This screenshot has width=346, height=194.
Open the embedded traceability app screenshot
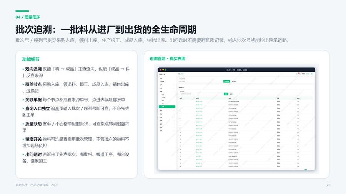(236, 119)
